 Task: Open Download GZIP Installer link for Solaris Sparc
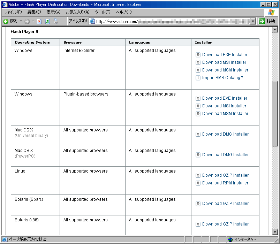coord(225,204)
